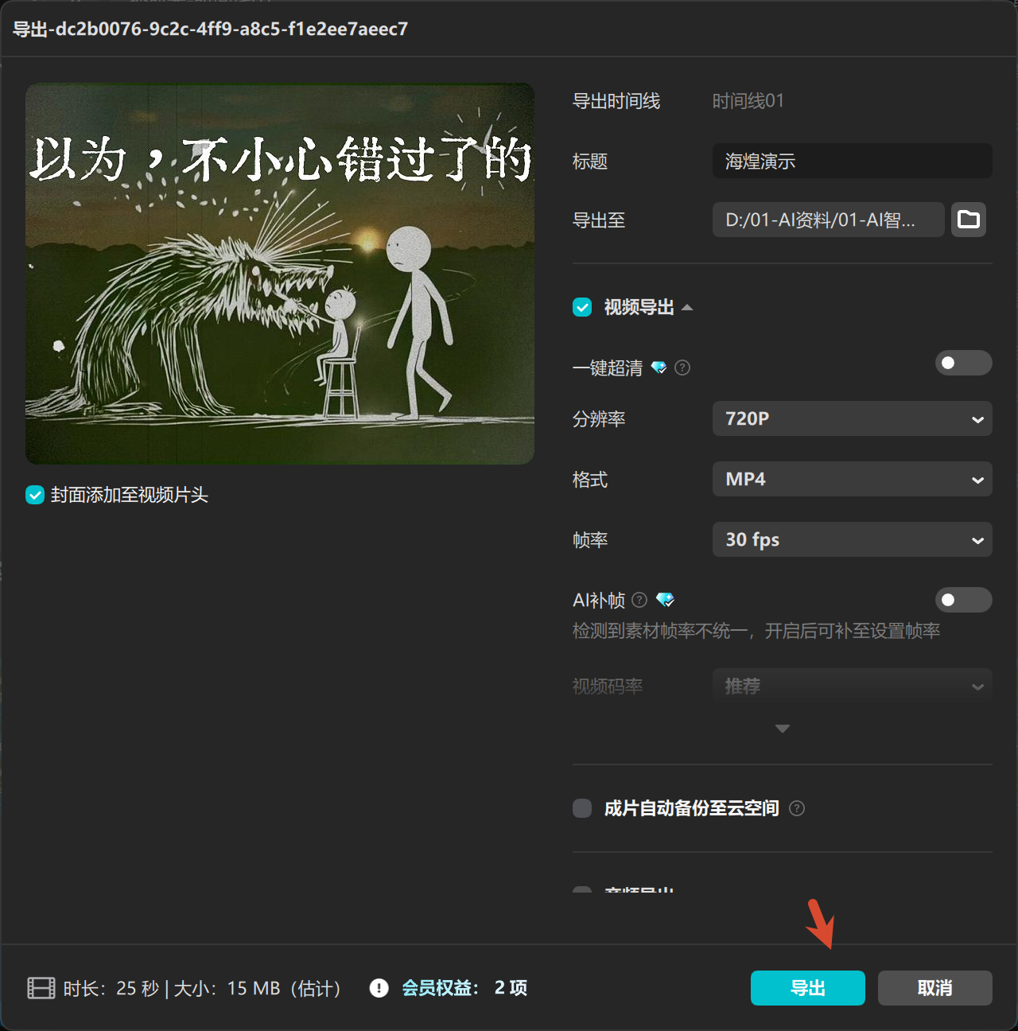Viewport: 1018px width, 1031px height.
Task: Open the 分辨率 720P dropdown
Action: [852, 418]
